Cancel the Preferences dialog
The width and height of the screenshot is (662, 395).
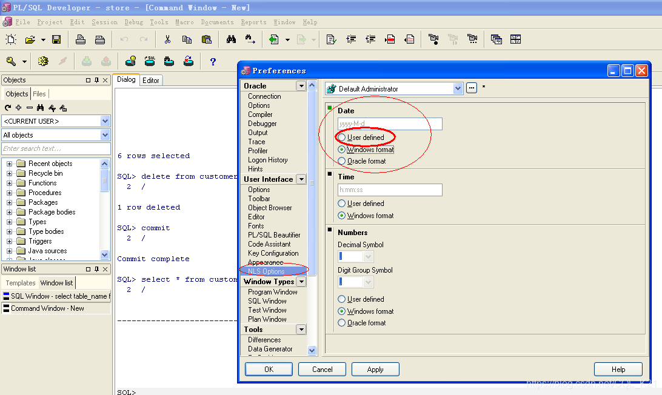click(322, 369)
